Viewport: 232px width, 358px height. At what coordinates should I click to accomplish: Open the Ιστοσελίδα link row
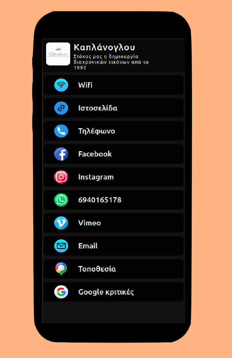[x=114, y=108]
